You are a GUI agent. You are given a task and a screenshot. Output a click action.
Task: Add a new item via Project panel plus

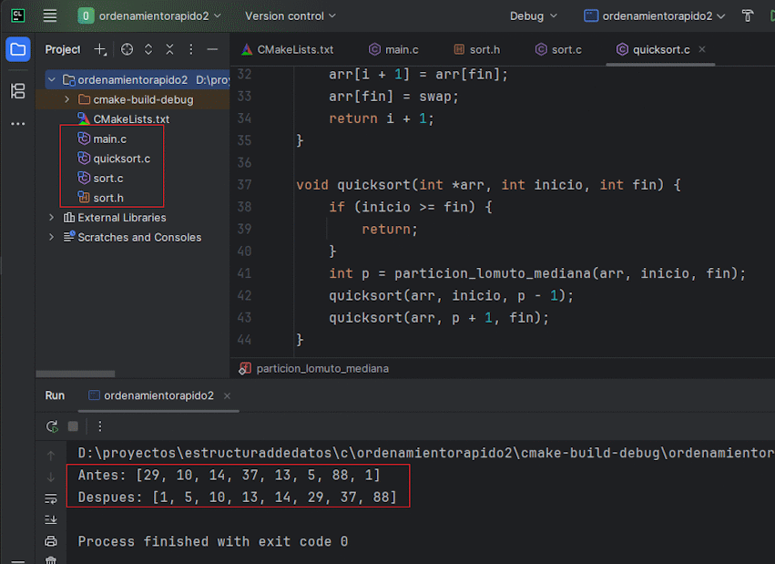97,49
